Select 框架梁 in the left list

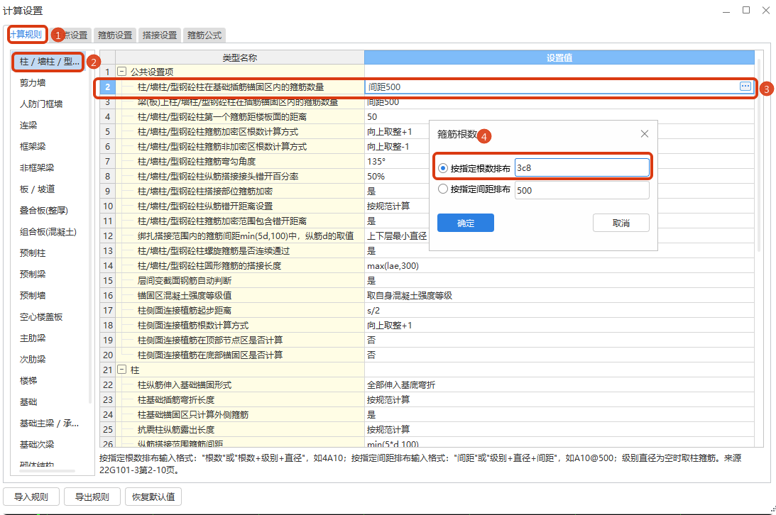pos(33,146)
